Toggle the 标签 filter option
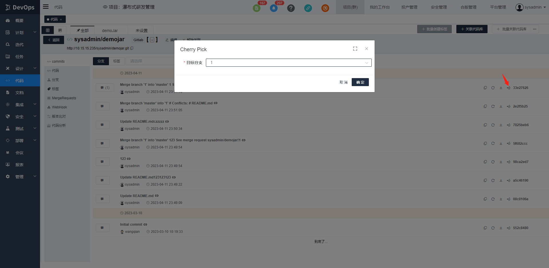 (117, 61)
